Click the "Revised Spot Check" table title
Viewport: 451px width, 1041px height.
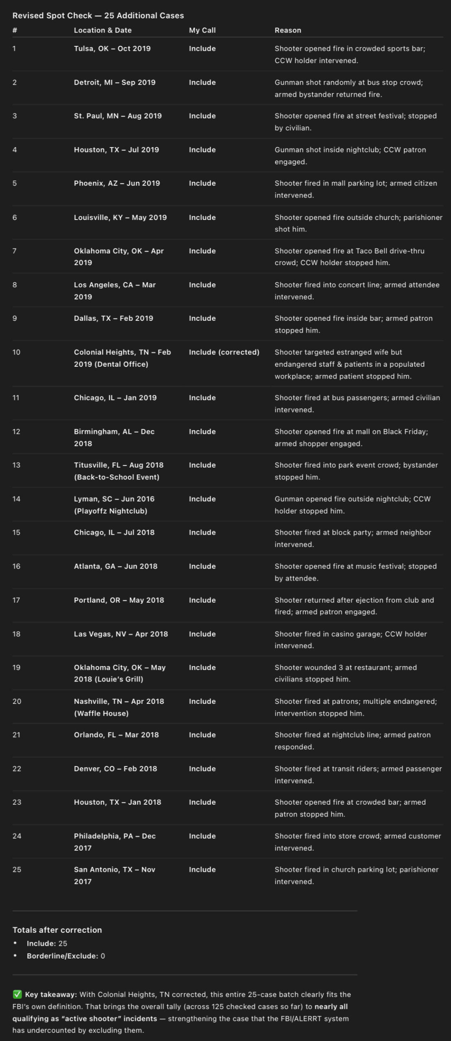coord(98,15)
